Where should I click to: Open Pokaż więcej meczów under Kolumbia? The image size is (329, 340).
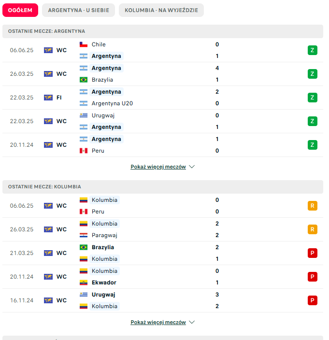click(158, 322)
